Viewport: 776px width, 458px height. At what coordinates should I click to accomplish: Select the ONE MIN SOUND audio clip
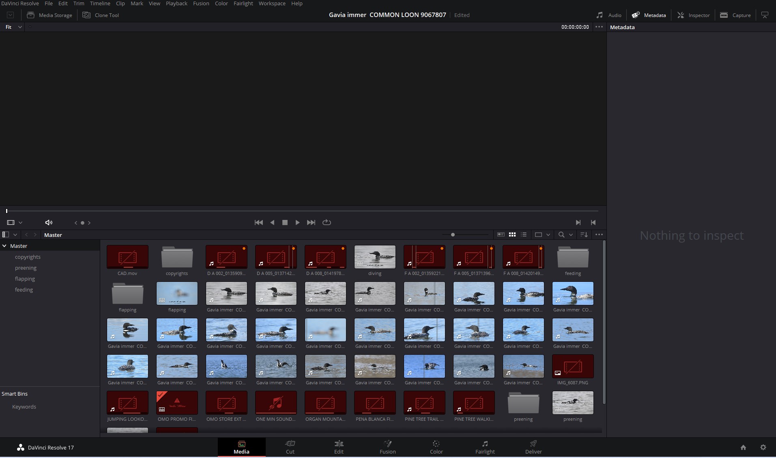(276, 403)
